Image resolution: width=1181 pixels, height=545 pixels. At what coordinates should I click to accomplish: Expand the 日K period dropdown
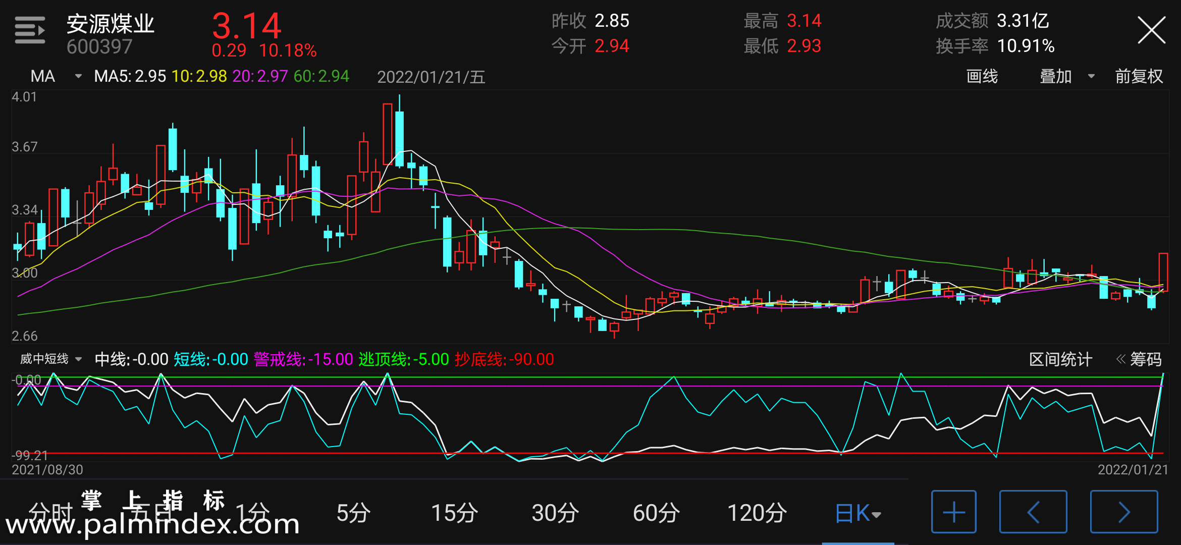(x=858, y=513)
